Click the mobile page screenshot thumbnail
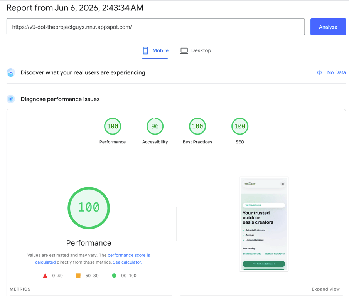This screenshot has height=296, width=349. (264, 224)
